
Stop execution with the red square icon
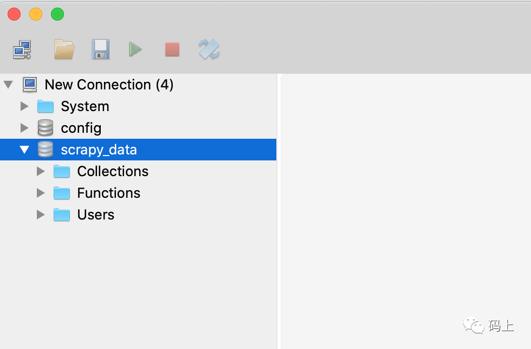click(172, 49)
